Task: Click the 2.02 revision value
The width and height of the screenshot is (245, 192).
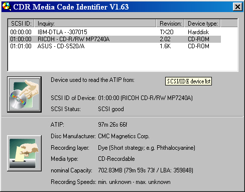Action: pyautogui.click(x=165, y=39)
